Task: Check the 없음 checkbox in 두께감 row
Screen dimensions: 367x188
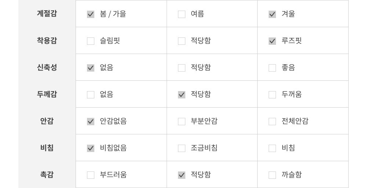Action: tap(91, 95)
